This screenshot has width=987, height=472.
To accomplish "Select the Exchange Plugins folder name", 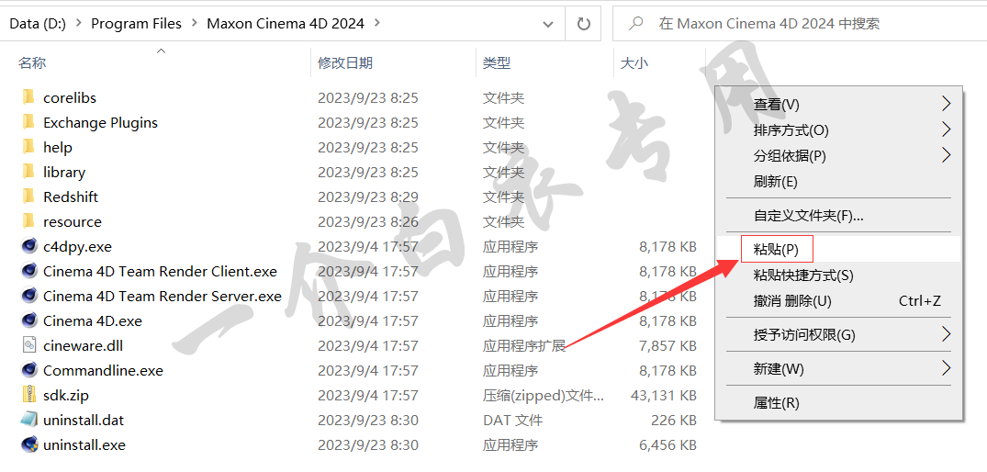I will point(101,122).
